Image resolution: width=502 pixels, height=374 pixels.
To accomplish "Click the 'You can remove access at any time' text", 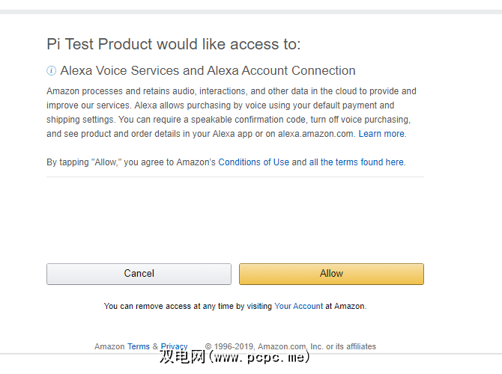I will 187,306.
